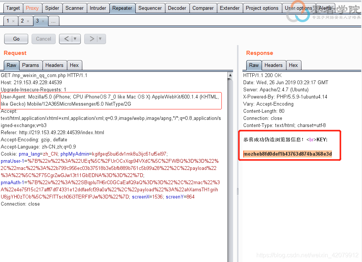Open the Extender tab
This screenshot has width=362, height=262.
230,8
